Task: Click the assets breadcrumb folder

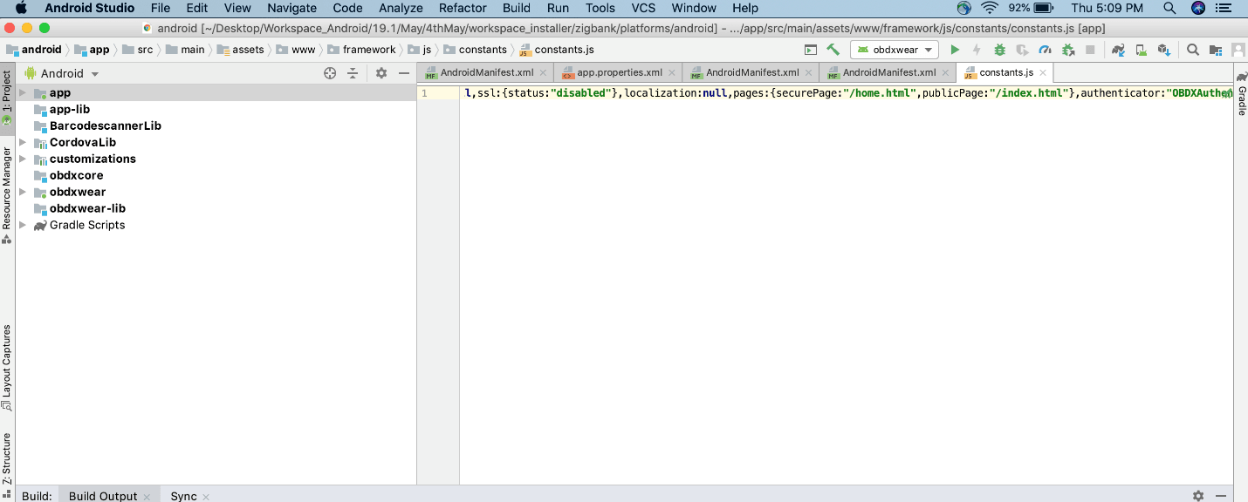Action: coord(241,50)
